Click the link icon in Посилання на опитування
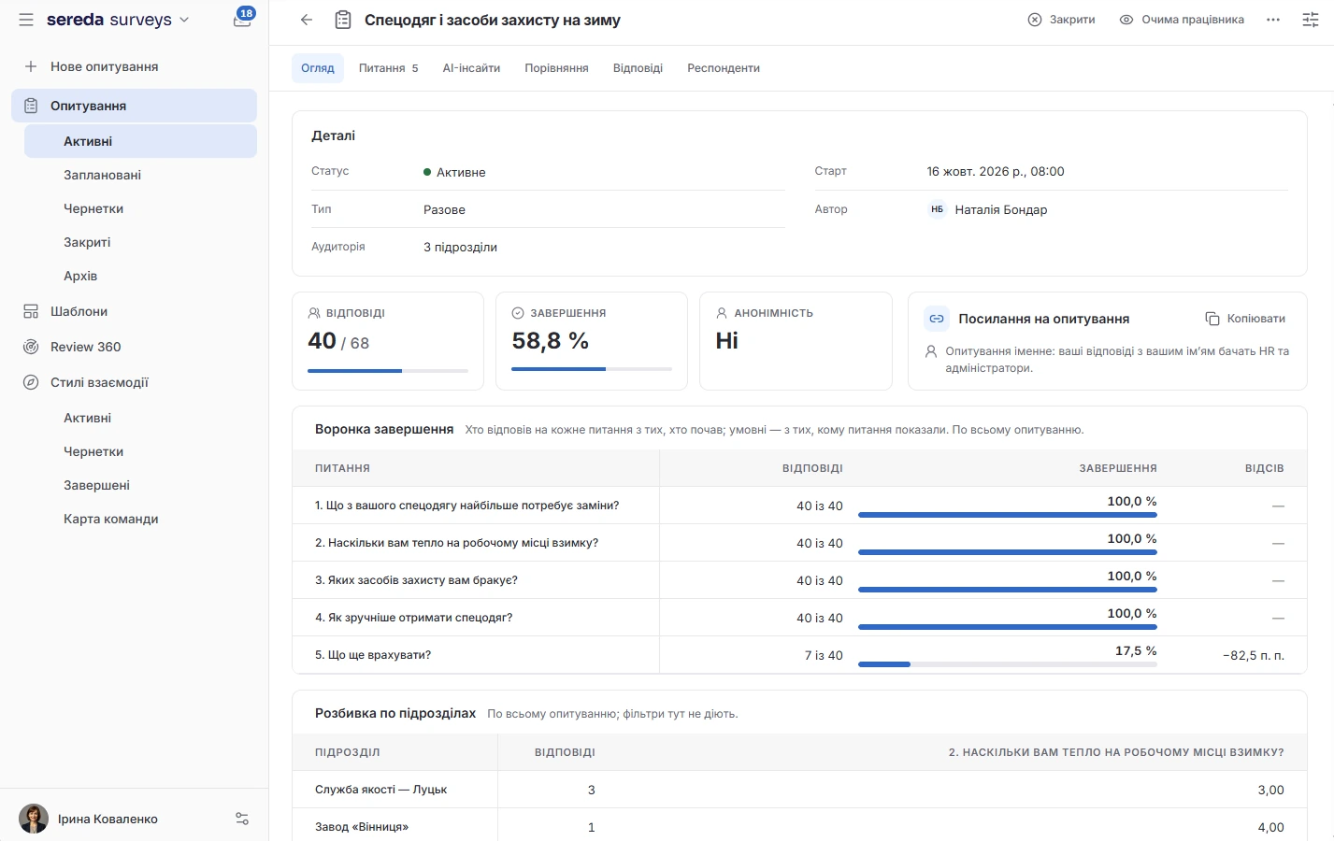Viewport: 1334px width, 841px height. [937, 319]
